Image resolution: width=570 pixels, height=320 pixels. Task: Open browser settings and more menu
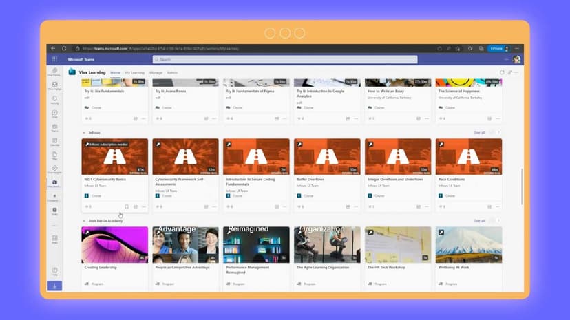tap(517, 48)
